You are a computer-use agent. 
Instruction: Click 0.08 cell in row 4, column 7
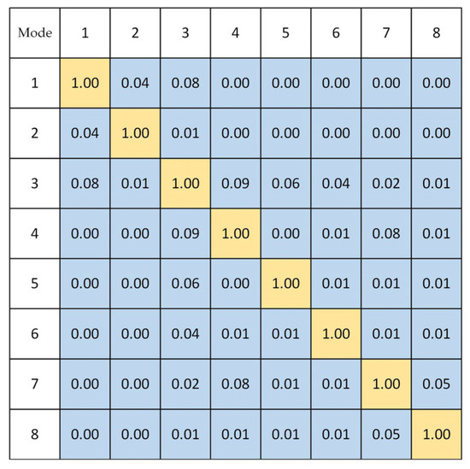tap(386, 233)
